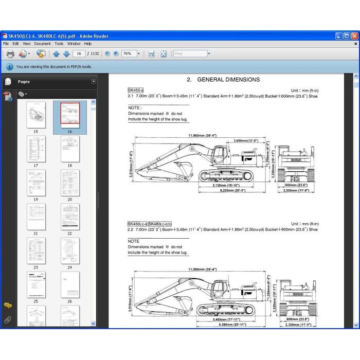Open the Comments panel icon

pos(8,305)
